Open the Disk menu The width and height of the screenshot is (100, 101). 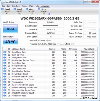pyautogui.click(x=31, y=6)
